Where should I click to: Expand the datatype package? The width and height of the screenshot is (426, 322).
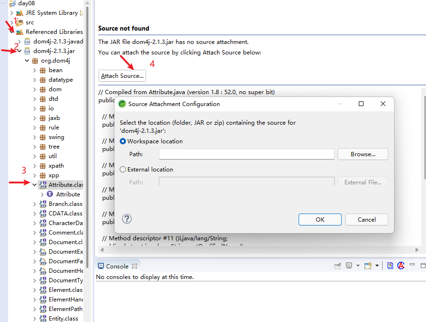click(x=34, y=80)
